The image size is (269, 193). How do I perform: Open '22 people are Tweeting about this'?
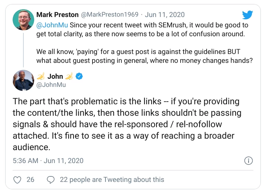[111, 180]
